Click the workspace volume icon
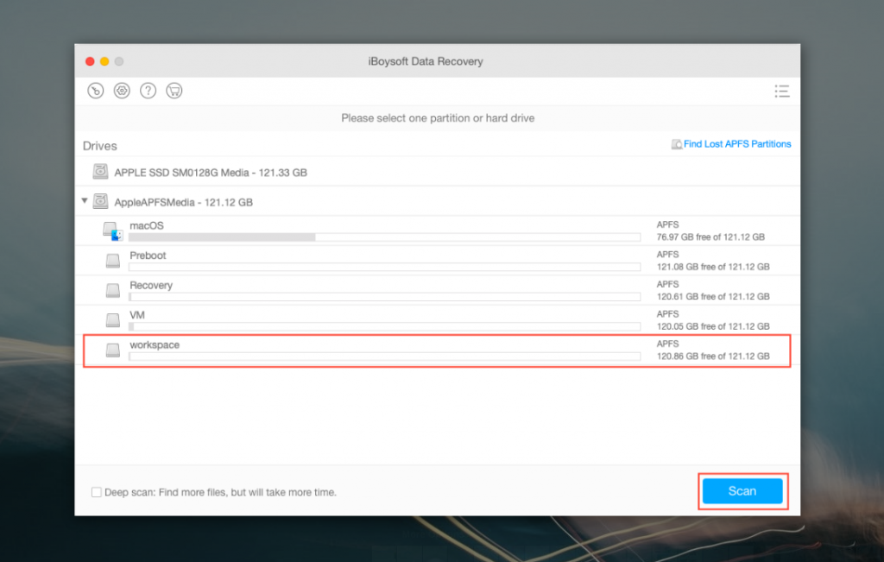Image resolution: width=884 pixels, height=562 pixels. click(113, 350)
